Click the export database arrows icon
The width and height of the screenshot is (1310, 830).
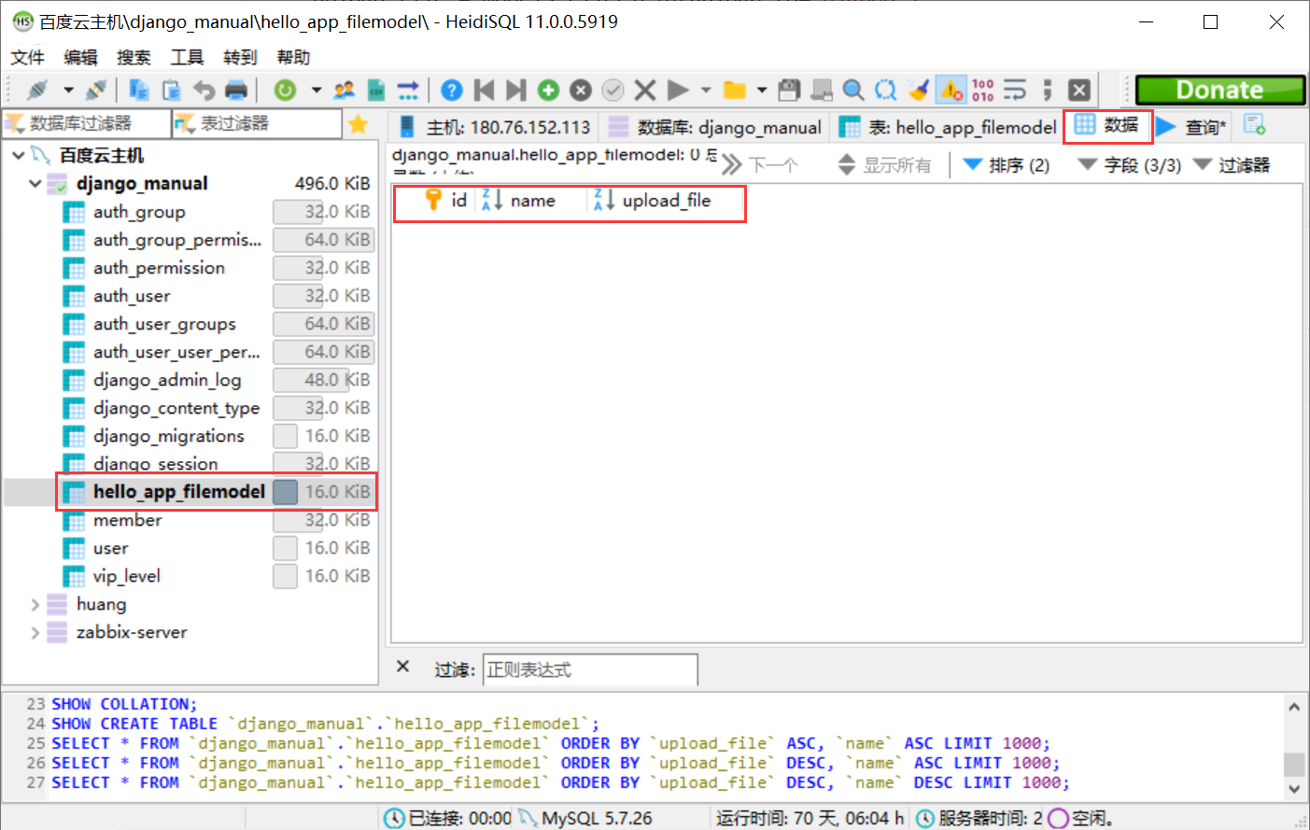(x=408, y=90)
